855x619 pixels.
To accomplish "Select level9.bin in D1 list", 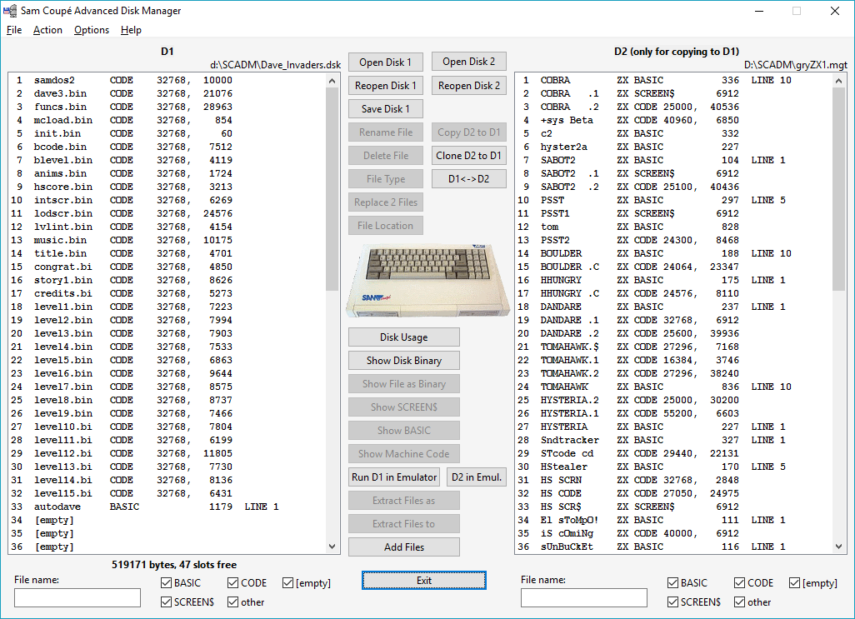I will tap(167, 413).
